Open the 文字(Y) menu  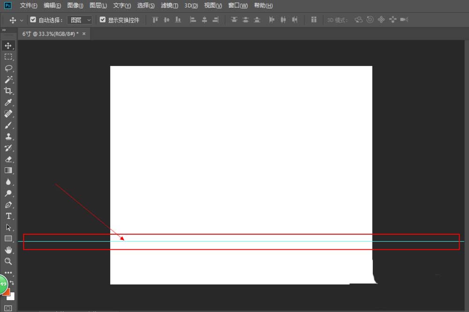point(122,5)
